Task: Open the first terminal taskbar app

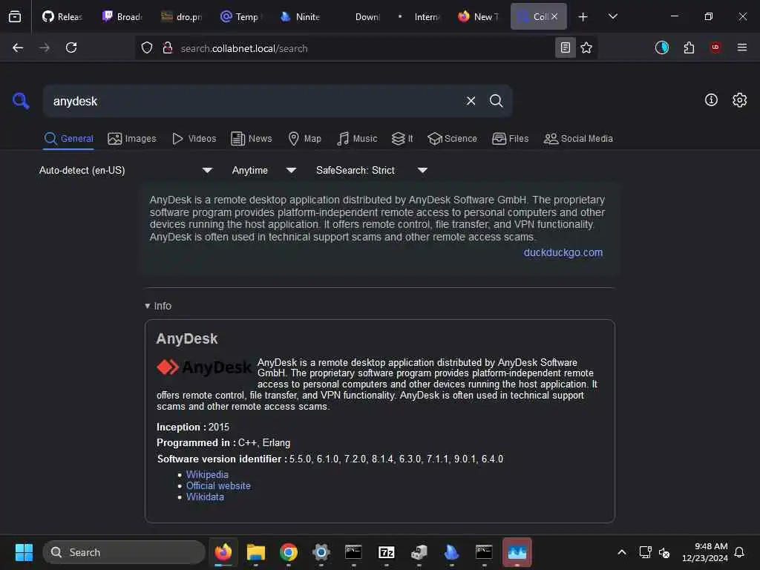Action: tap(353, 552)
